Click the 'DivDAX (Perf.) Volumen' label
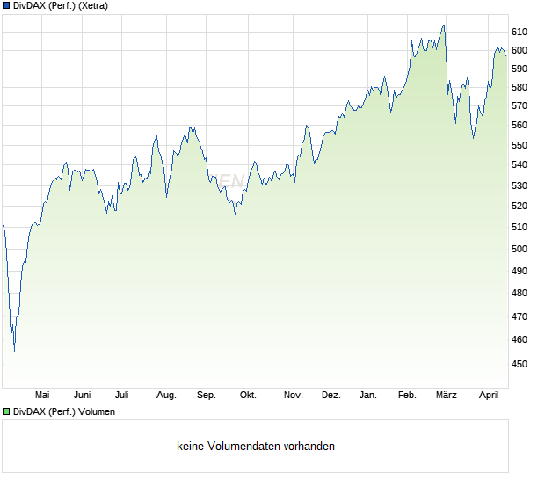This screenshot has height=480, width=545. coord(64,411)
